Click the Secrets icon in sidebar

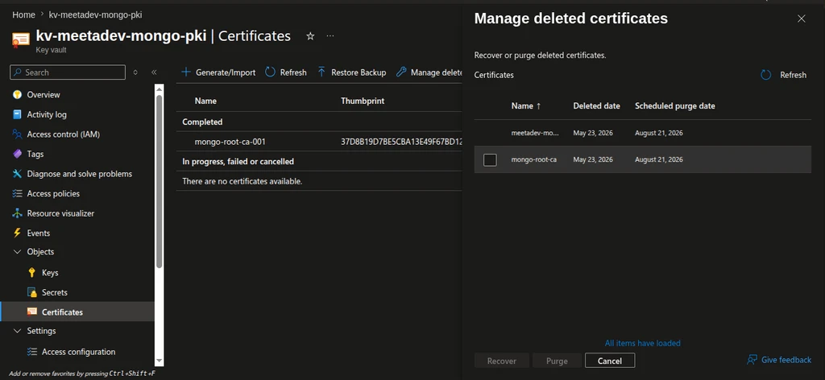32,292
